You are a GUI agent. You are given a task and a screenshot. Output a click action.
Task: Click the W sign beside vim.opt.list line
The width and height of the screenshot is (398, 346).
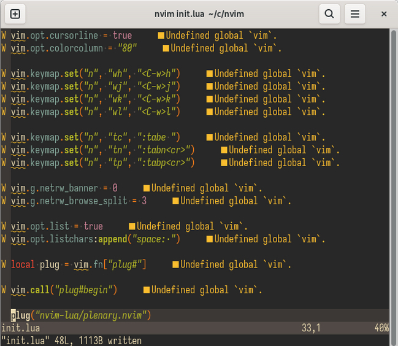[4, 226]
